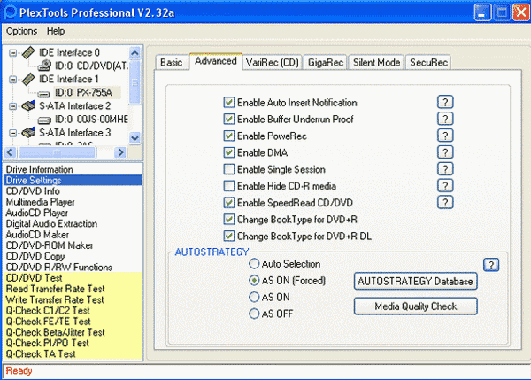
Task: Switch to the Advanced tab
Action: click(216, 61)
